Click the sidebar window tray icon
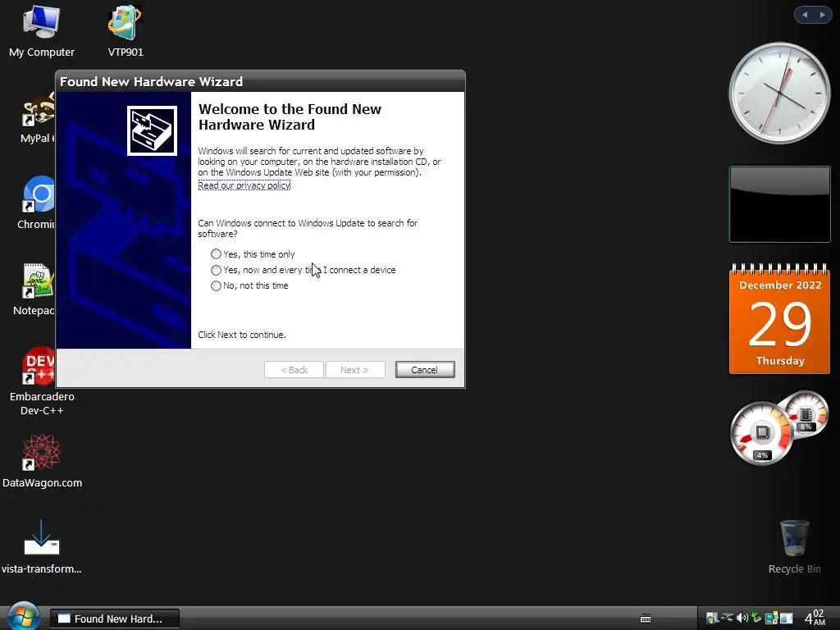Viewport: 840px width, 630px height. point(786,619)
